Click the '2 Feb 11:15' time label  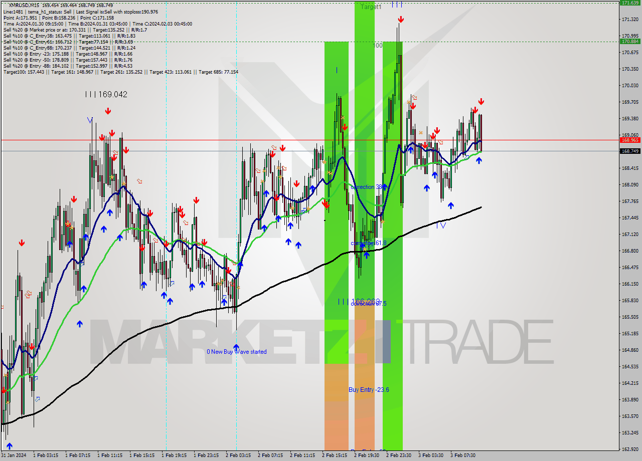click(x=302, y=455)
